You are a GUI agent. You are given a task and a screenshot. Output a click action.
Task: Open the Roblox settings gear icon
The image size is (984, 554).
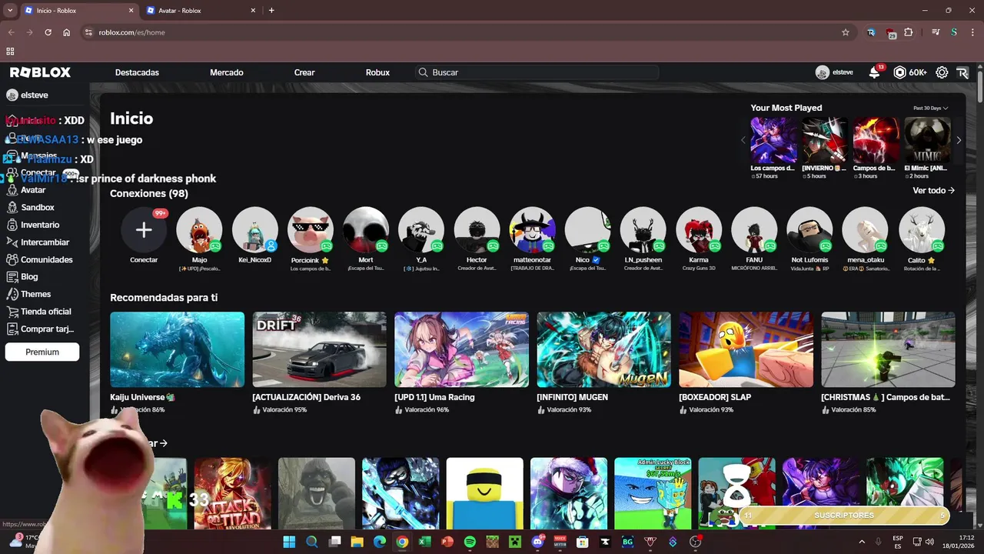click(x=942, y=72)
